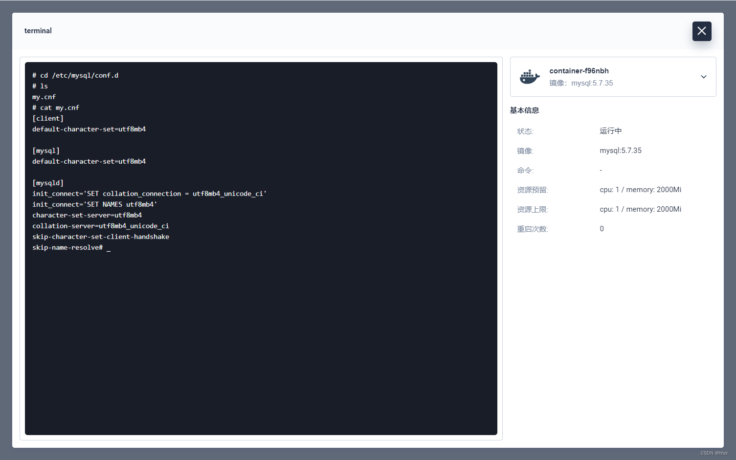Image resolution: width=736 pixels, height=460 pixels.
Task: Select the cat my.cnf command line
Action: point(56,107)
